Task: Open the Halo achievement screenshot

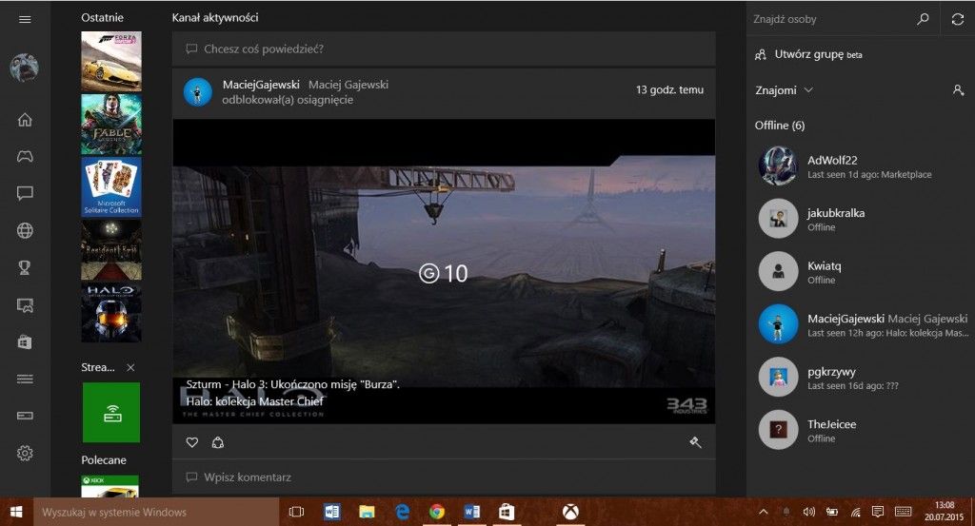Action: [x=444, y=271]
